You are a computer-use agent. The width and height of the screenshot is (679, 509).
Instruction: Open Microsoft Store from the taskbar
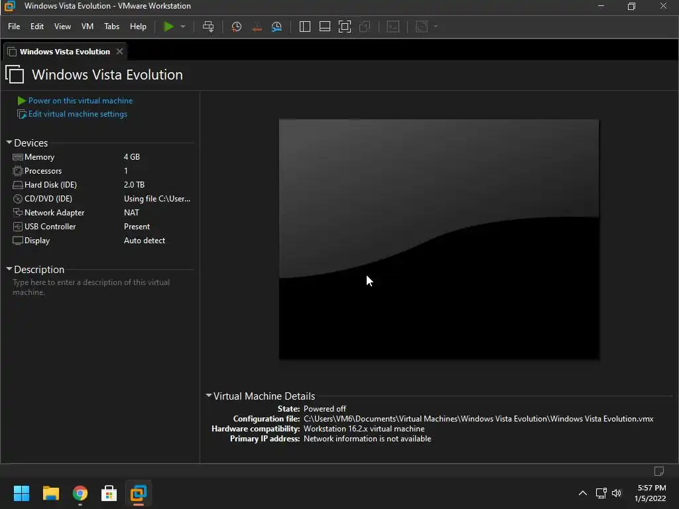click(x=109, y=493)
